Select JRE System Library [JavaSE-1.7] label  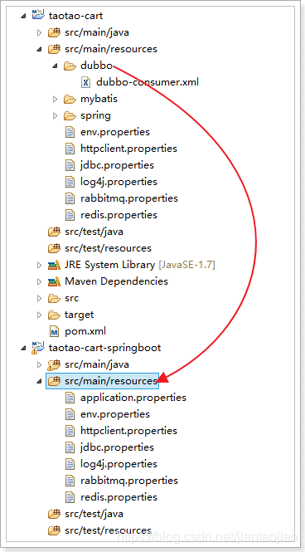(x=140, y=265)
